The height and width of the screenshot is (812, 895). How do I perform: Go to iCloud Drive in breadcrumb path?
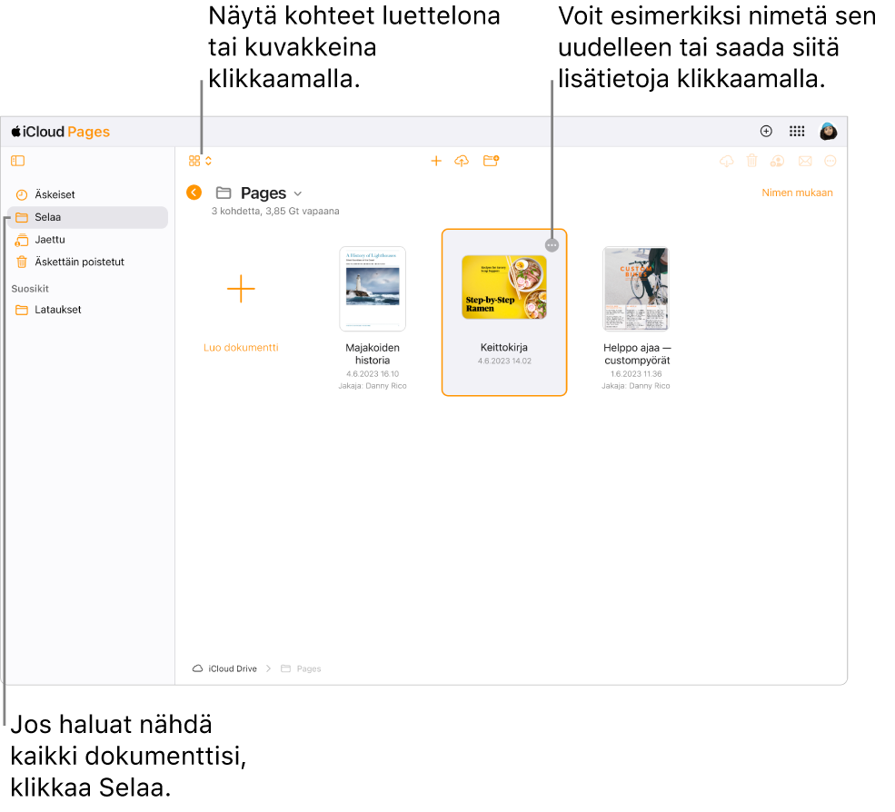point(225,668)
